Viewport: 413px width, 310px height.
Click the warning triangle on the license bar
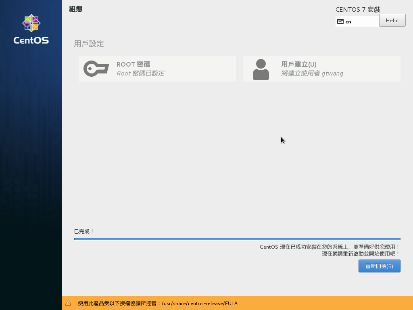pyautogui.click(x=67, y=303)
